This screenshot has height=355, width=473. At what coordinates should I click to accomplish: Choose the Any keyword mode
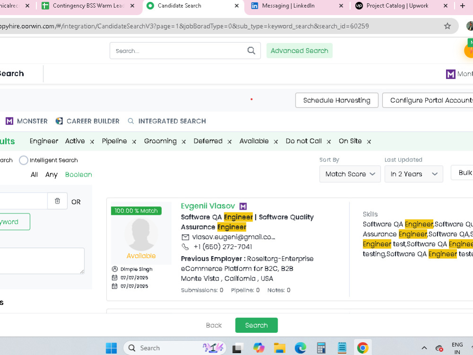coord(51,175)
